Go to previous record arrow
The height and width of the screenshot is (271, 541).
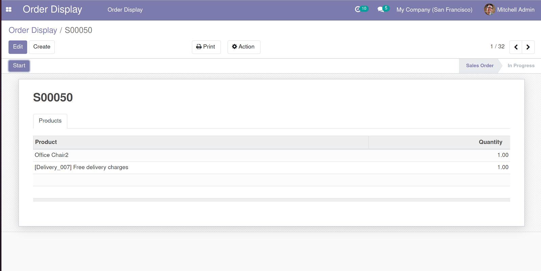[x=516, y=47]
